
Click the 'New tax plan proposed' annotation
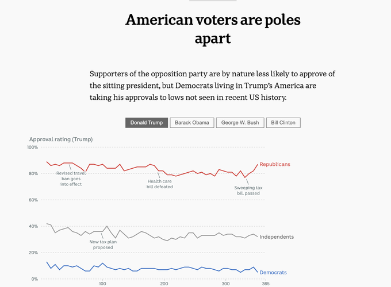(103, 245)
